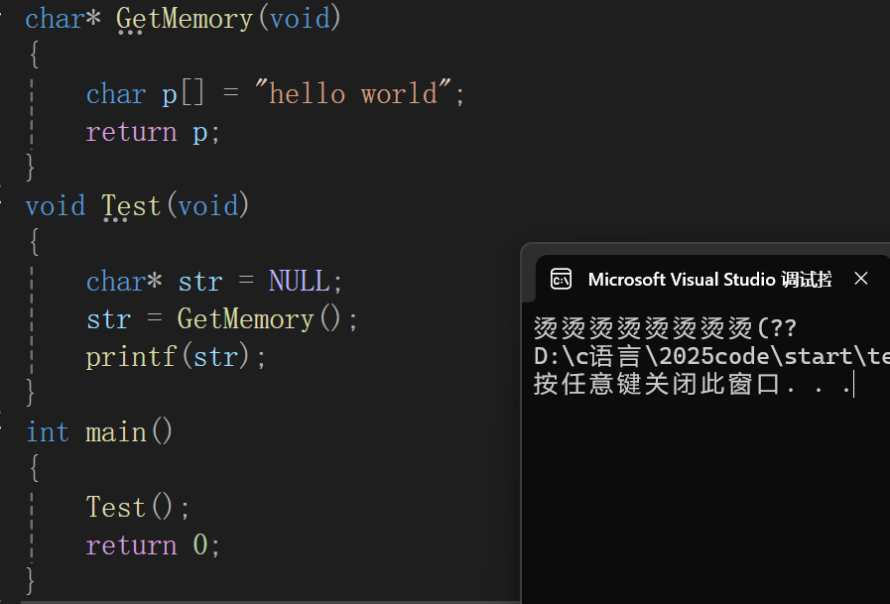
Task: Click the 'return 0;' statement
Action: pyautogui.click(x=153, y=545)
